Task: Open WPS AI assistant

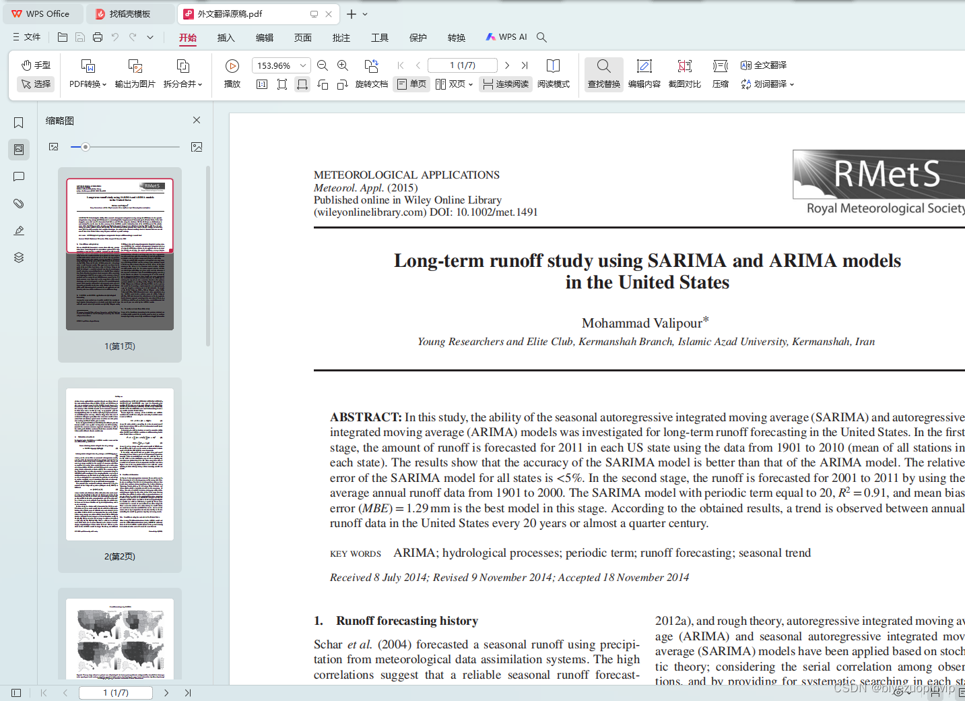Action: [506, 37]
